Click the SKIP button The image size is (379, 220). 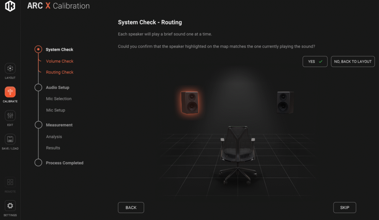[345, 207]
